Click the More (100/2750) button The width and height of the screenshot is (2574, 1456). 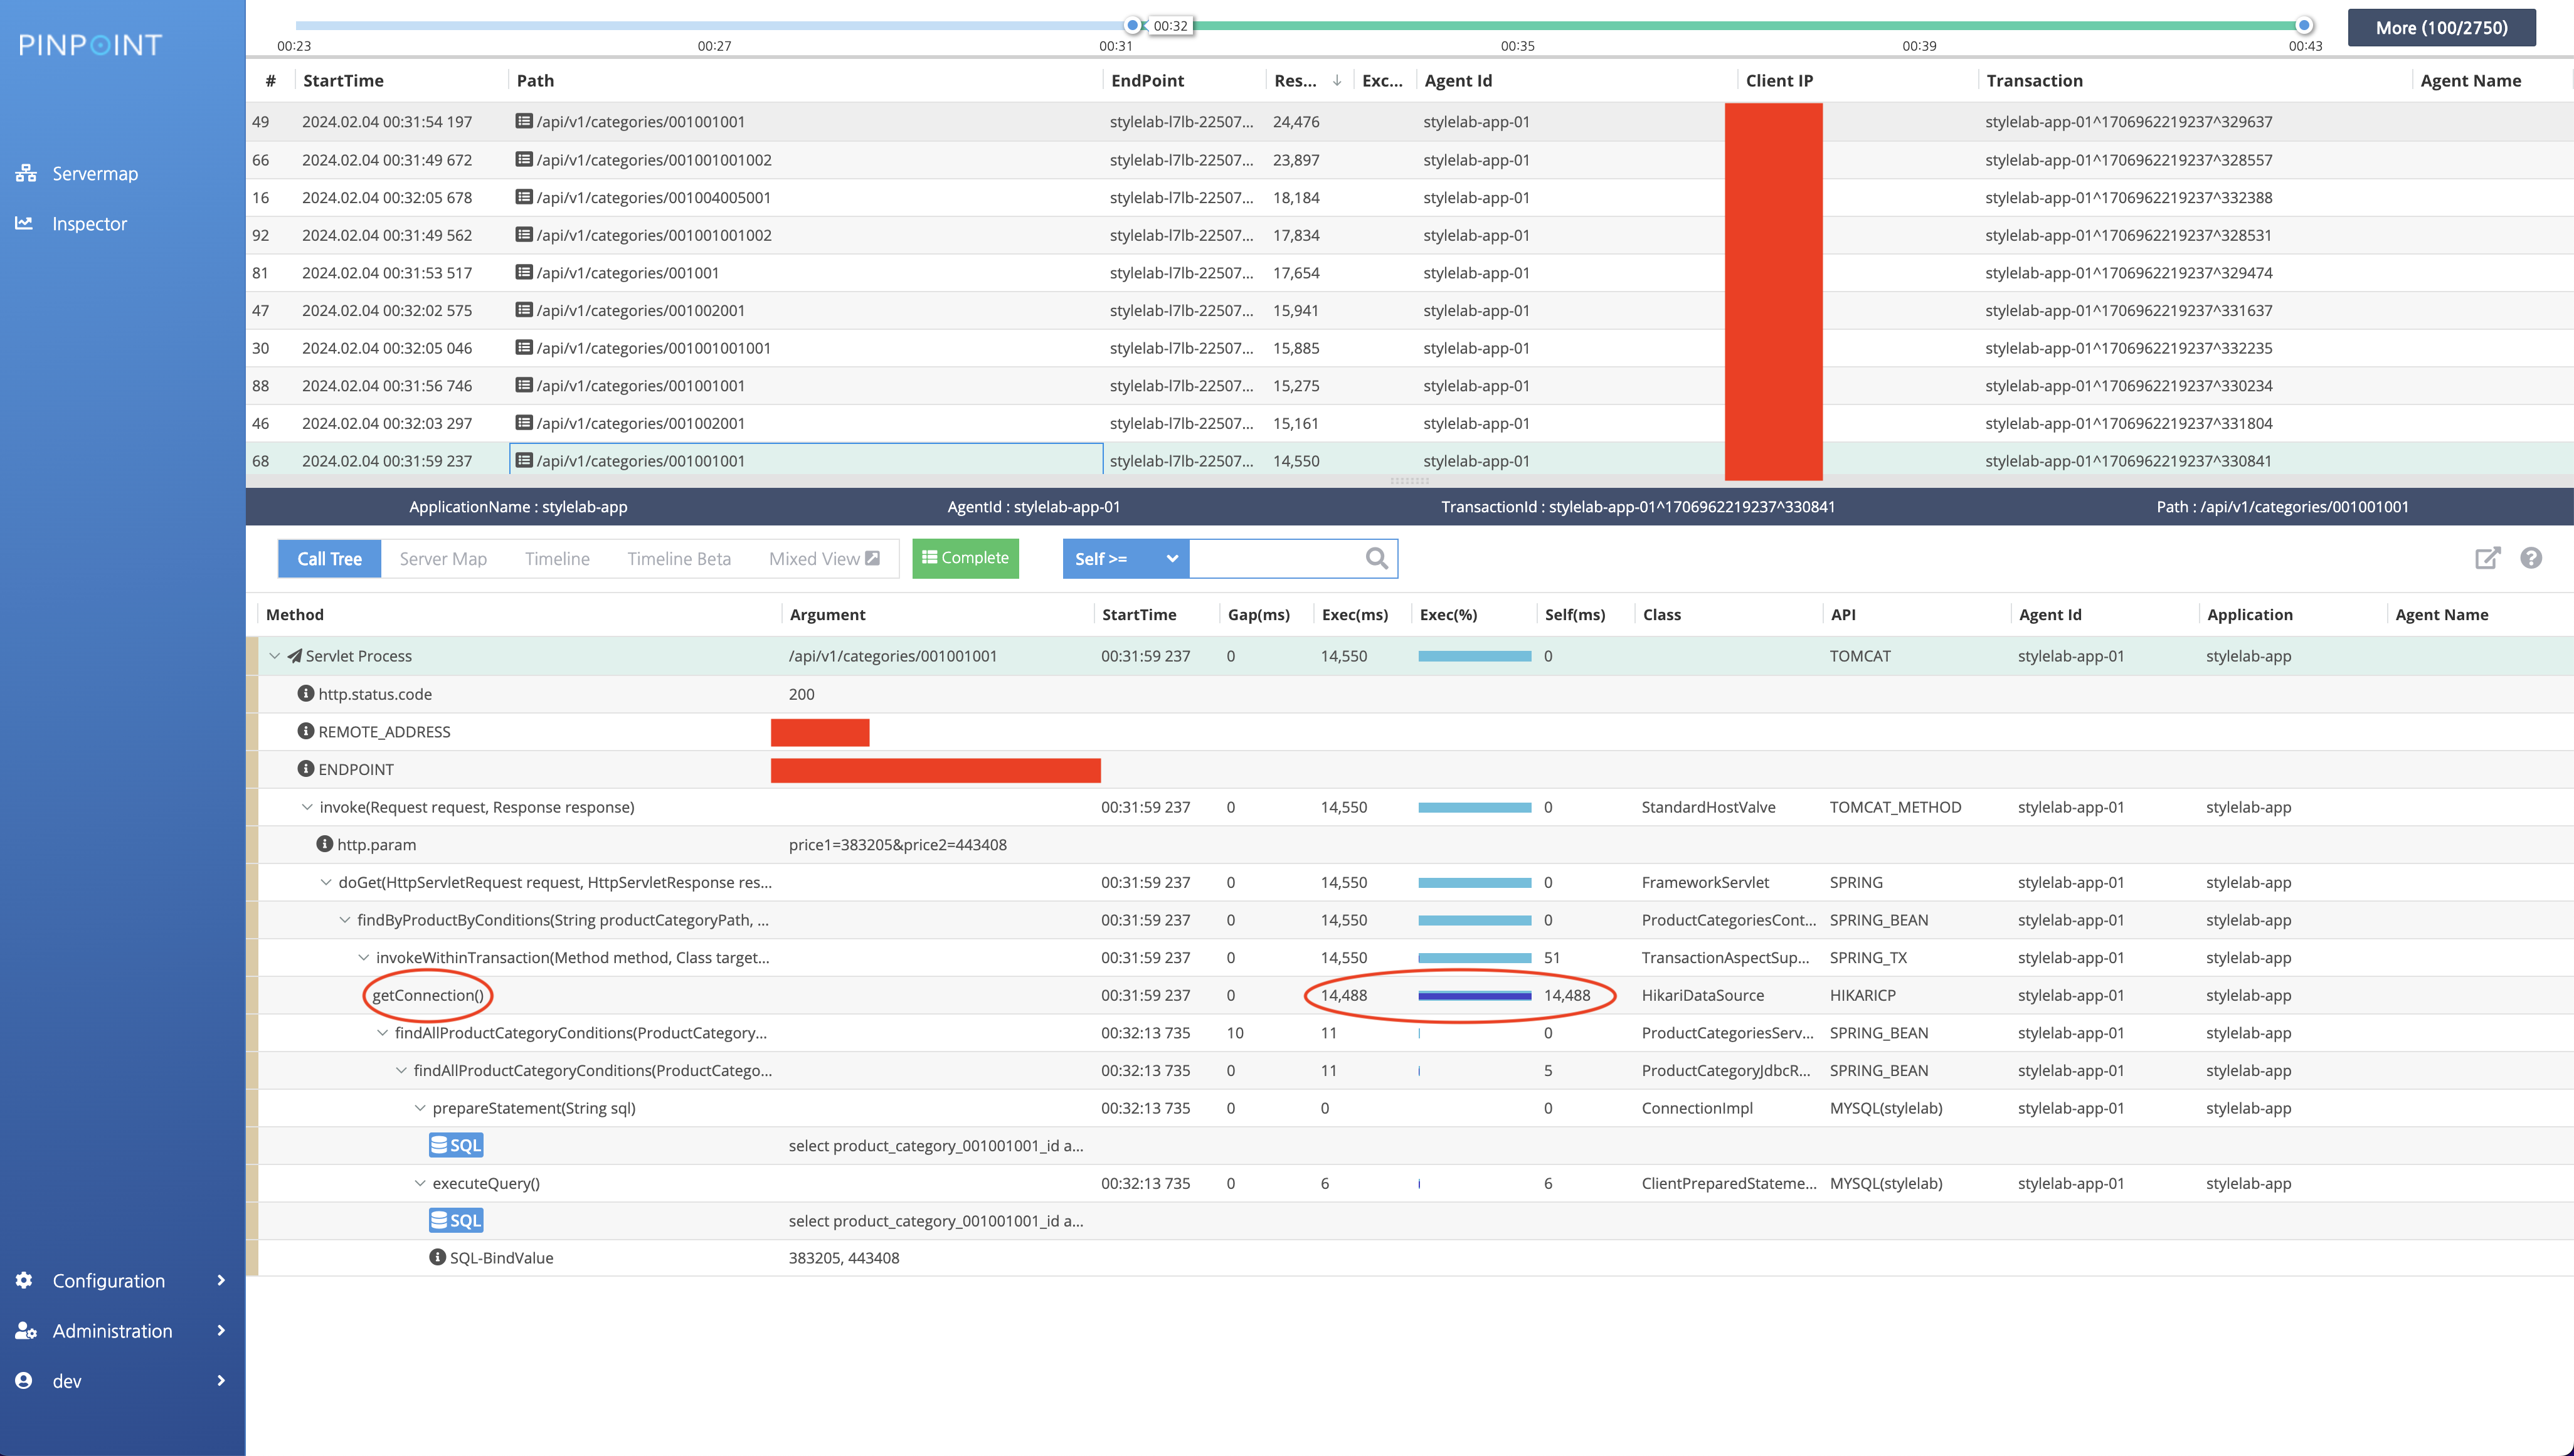pos(2441,28)
